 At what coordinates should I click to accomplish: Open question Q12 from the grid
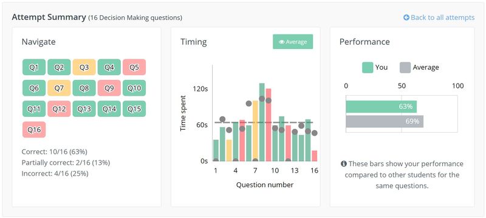(x=59, y=108)
